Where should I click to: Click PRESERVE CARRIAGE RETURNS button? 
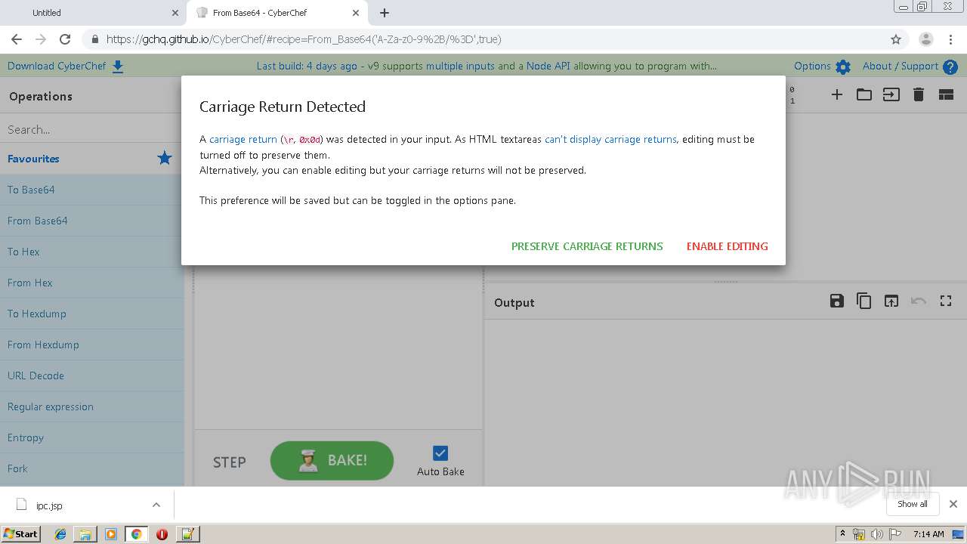pos(587,246)
